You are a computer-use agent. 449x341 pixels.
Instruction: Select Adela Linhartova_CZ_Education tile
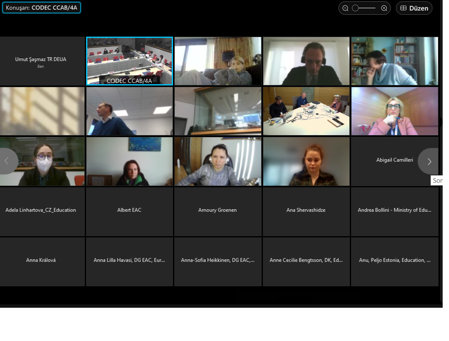[x=41, y=211]
